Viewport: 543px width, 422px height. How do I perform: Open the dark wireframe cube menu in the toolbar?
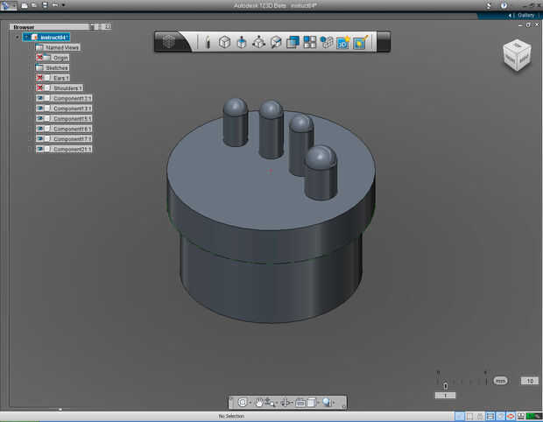pos(169,42)
